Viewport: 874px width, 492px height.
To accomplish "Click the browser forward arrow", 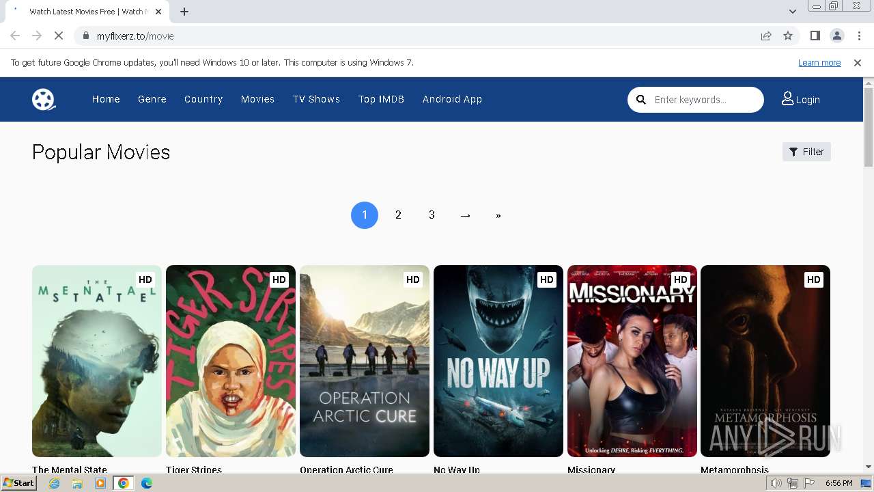I will click(37, 36).
